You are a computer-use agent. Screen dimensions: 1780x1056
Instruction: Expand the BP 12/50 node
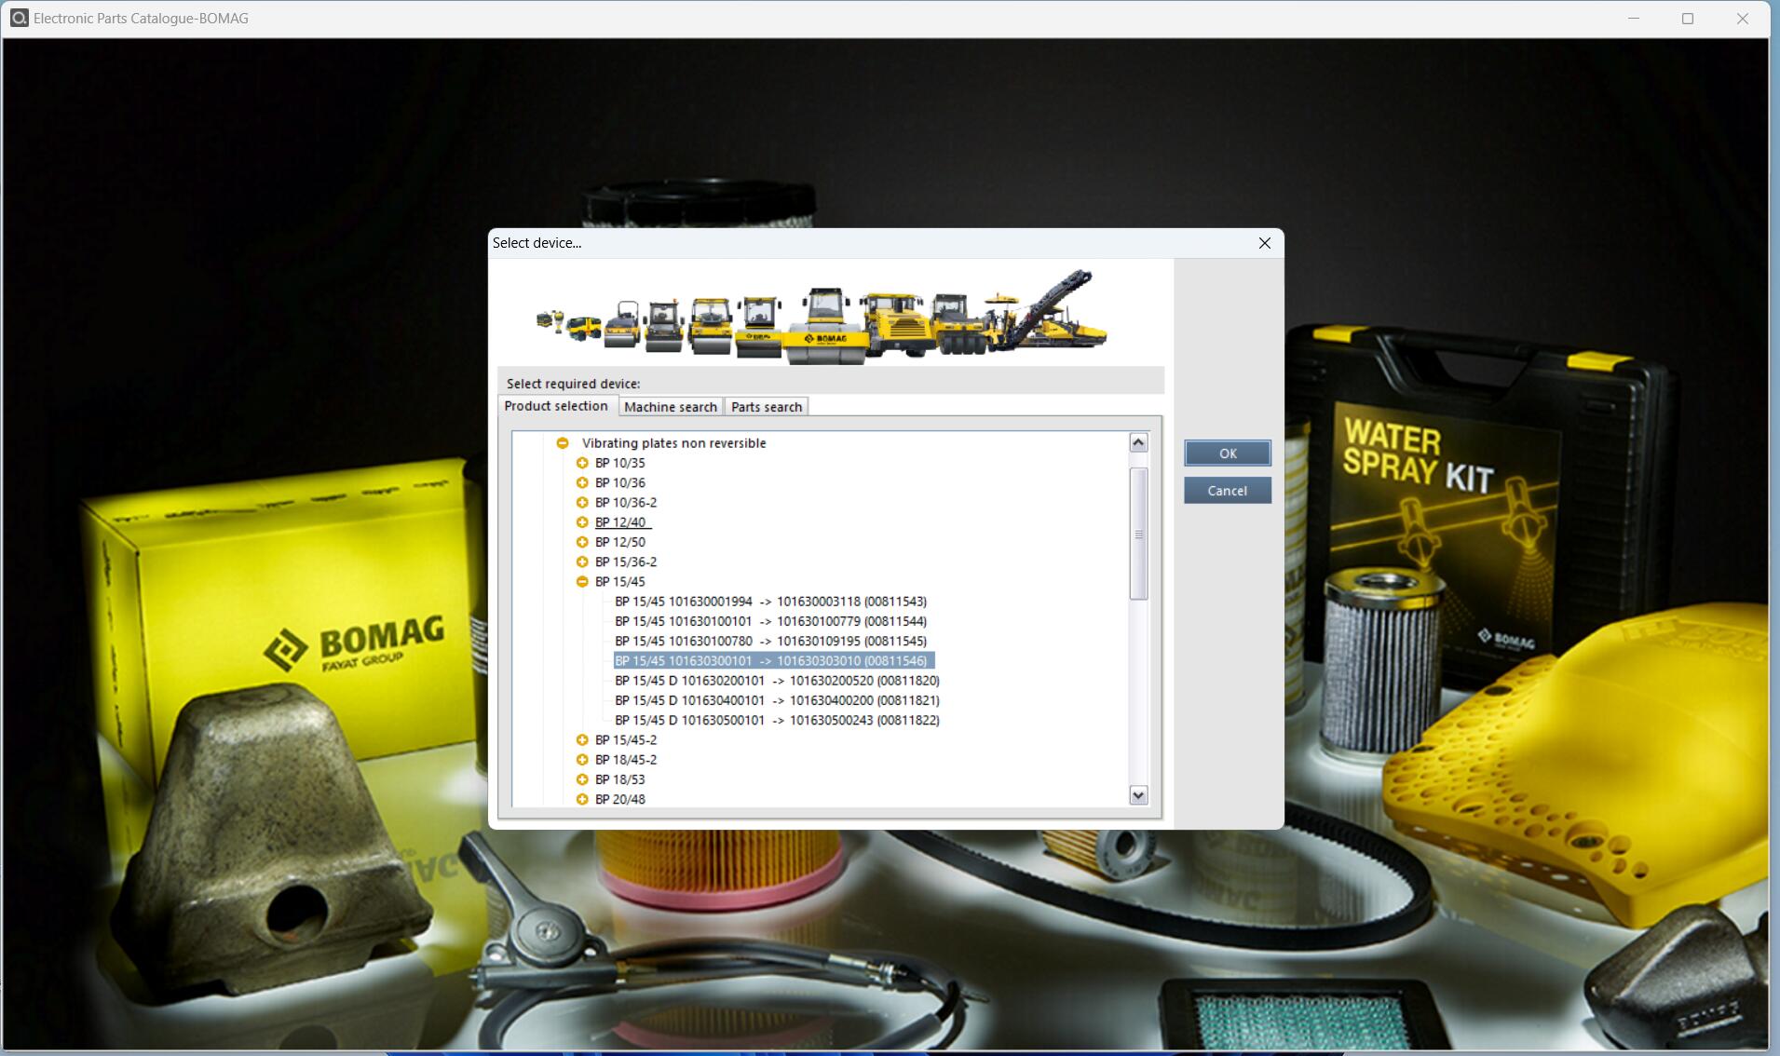(582, 542)
